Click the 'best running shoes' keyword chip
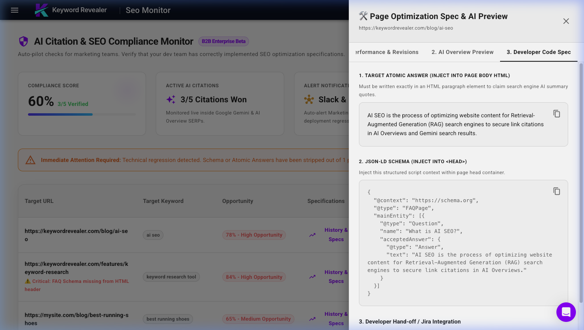 click(x=168, y=319)
